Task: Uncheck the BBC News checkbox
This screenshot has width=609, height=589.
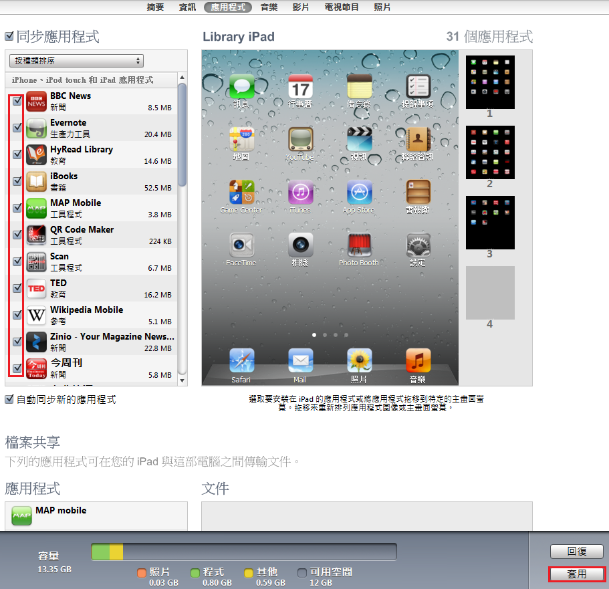Action: coord(17,101)
